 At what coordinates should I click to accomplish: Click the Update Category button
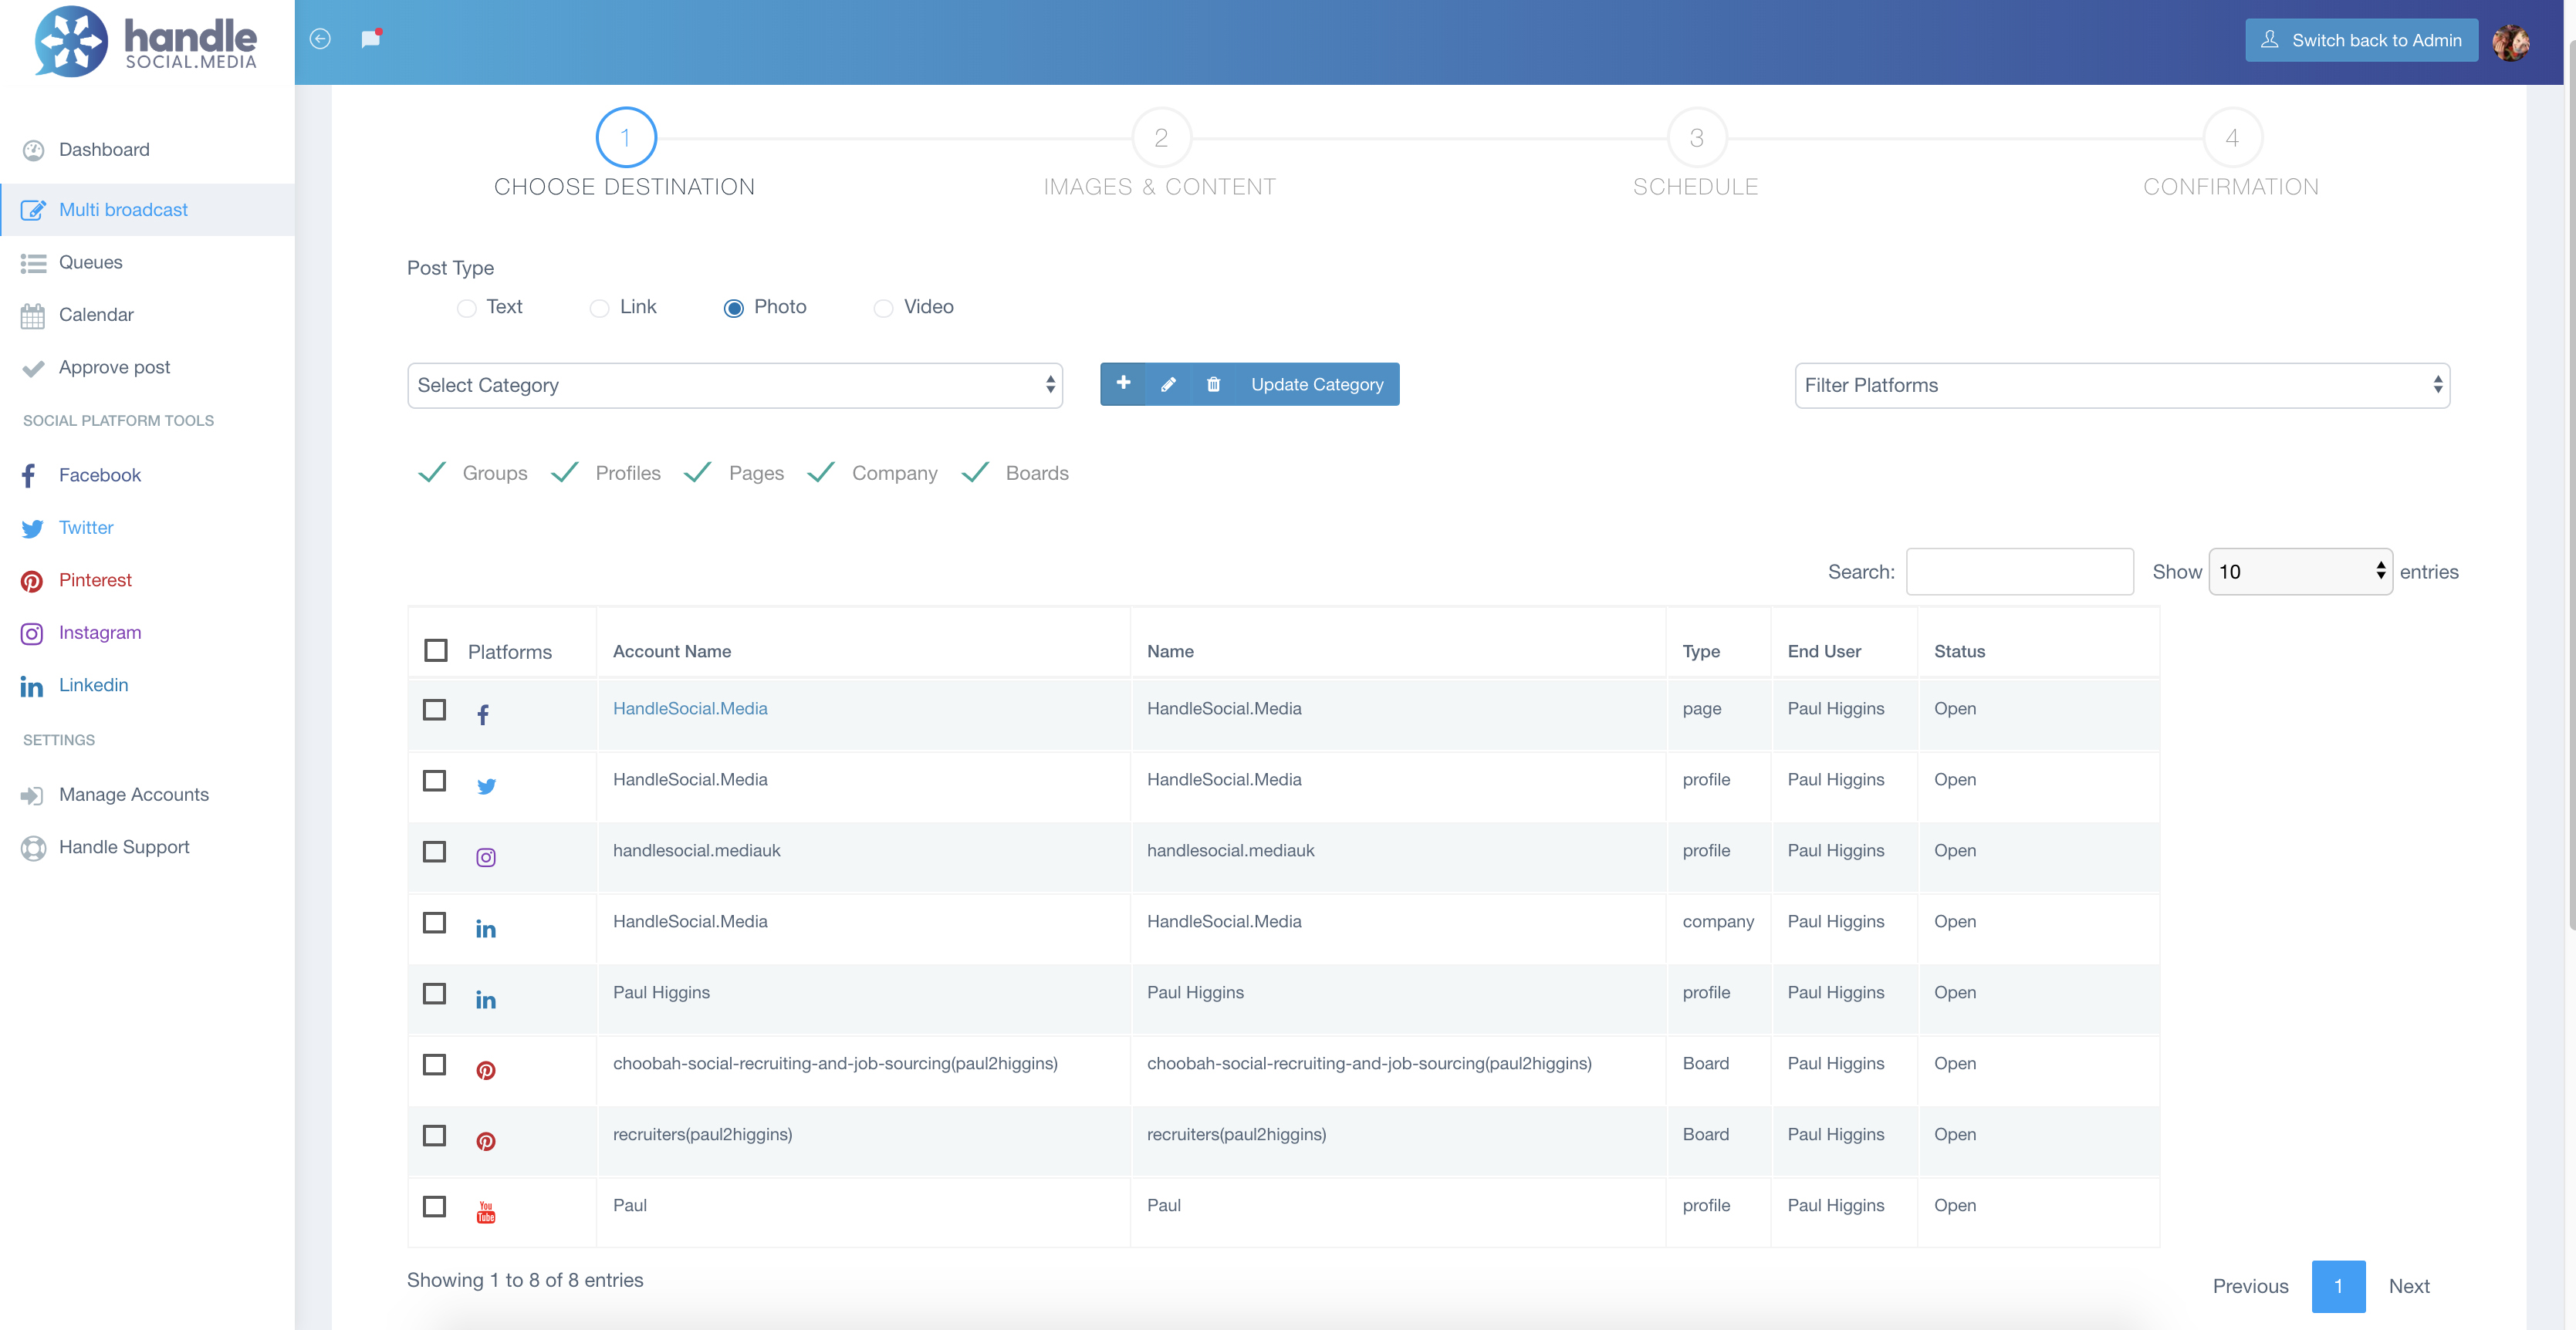point(1316,384)
